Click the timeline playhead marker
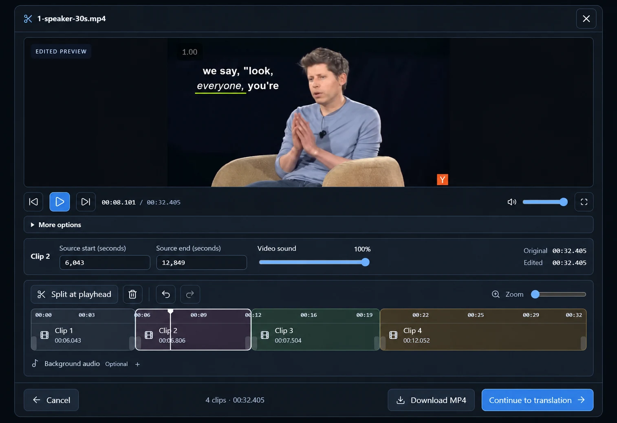Image resolution: width=617 pixels, height=423 pixels. coord(170,311)
